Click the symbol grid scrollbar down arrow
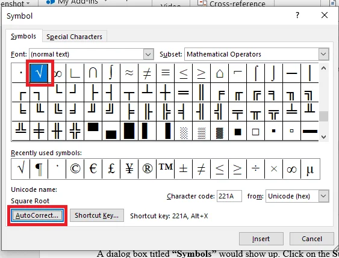 coord(324,137)
